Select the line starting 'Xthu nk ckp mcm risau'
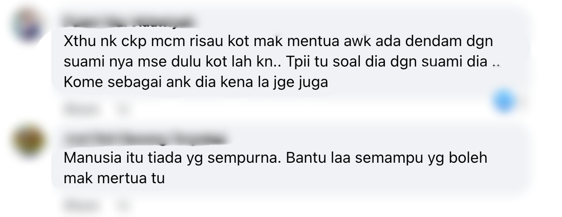The height and width of the screenshot is (217, 562). [278, 41]
